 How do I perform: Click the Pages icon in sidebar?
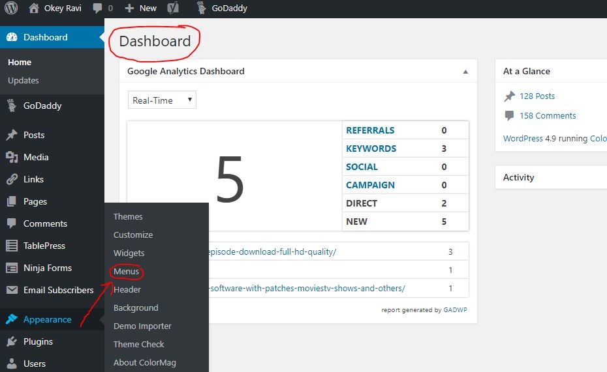12,201
